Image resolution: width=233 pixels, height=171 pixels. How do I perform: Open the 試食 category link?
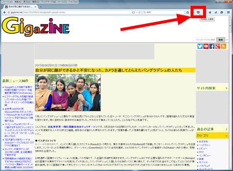point(201,159)
